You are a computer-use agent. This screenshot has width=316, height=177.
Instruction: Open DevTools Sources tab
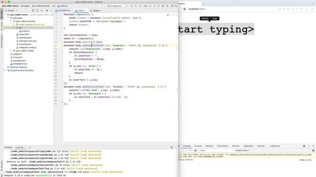(x=198, y=146)
